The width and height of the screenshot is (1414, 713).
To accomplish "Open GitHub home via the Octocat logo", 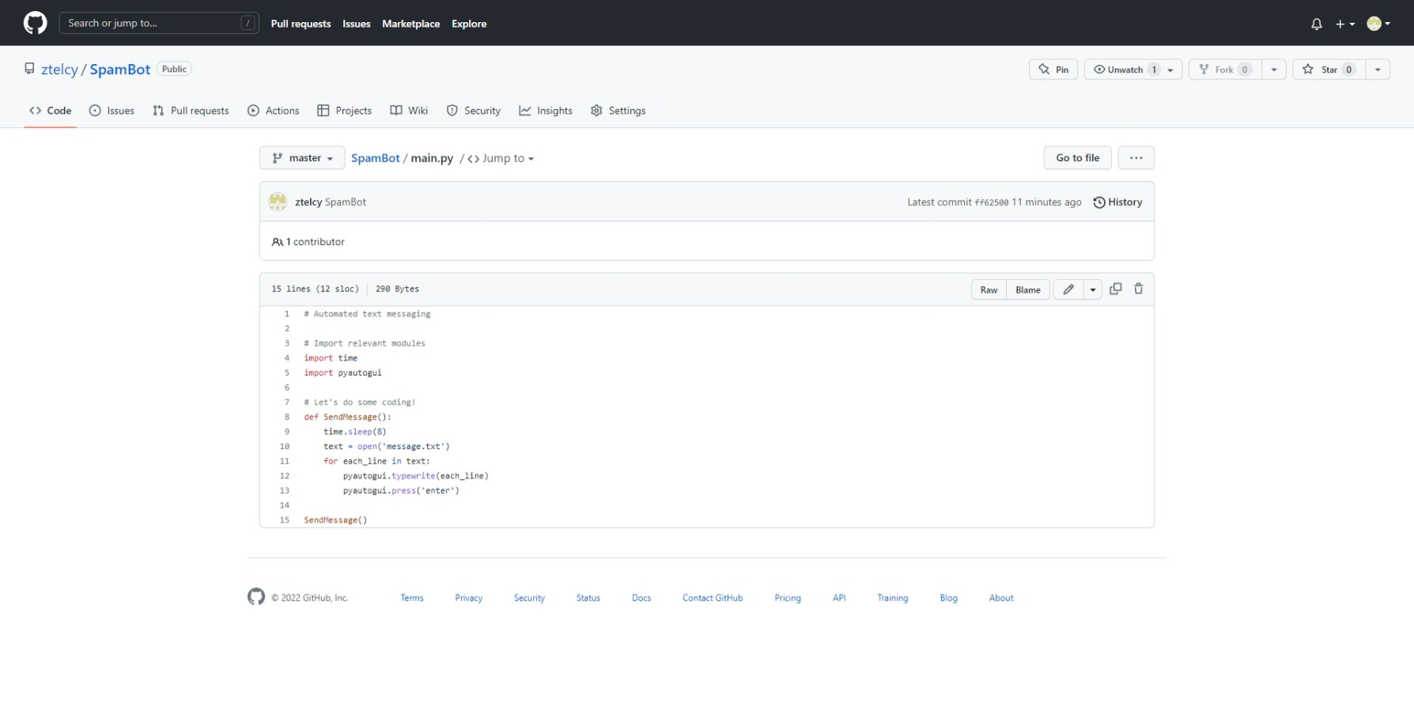I will pos(35,22).
